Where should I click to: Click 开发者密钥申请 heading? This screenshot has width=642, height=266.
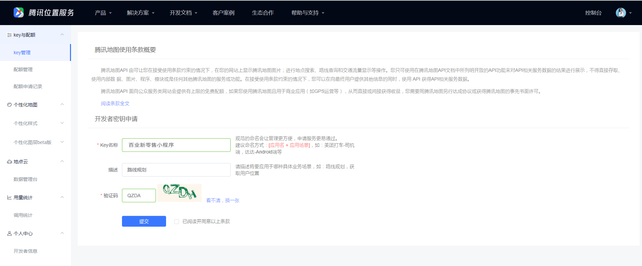pyautogui.click(x=116, y=119)
